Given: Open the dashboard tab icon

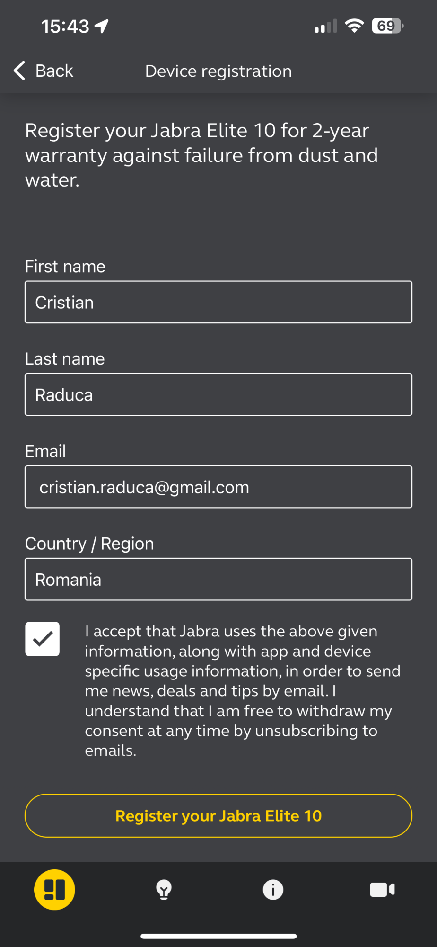Looking at the screenshot, I should coord(54,890).
